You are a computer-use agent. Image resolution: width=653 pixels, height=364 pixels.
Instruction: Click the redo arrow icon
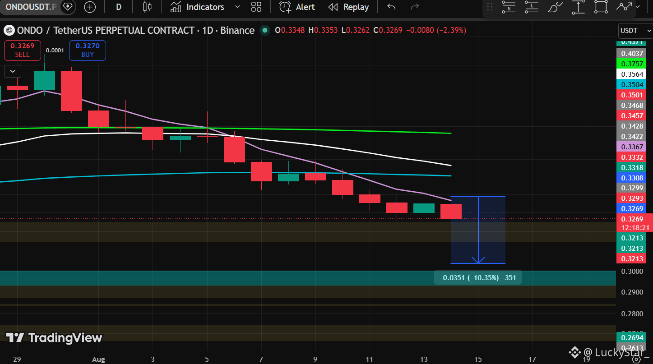pyautogui.click(x=415, y=7)
